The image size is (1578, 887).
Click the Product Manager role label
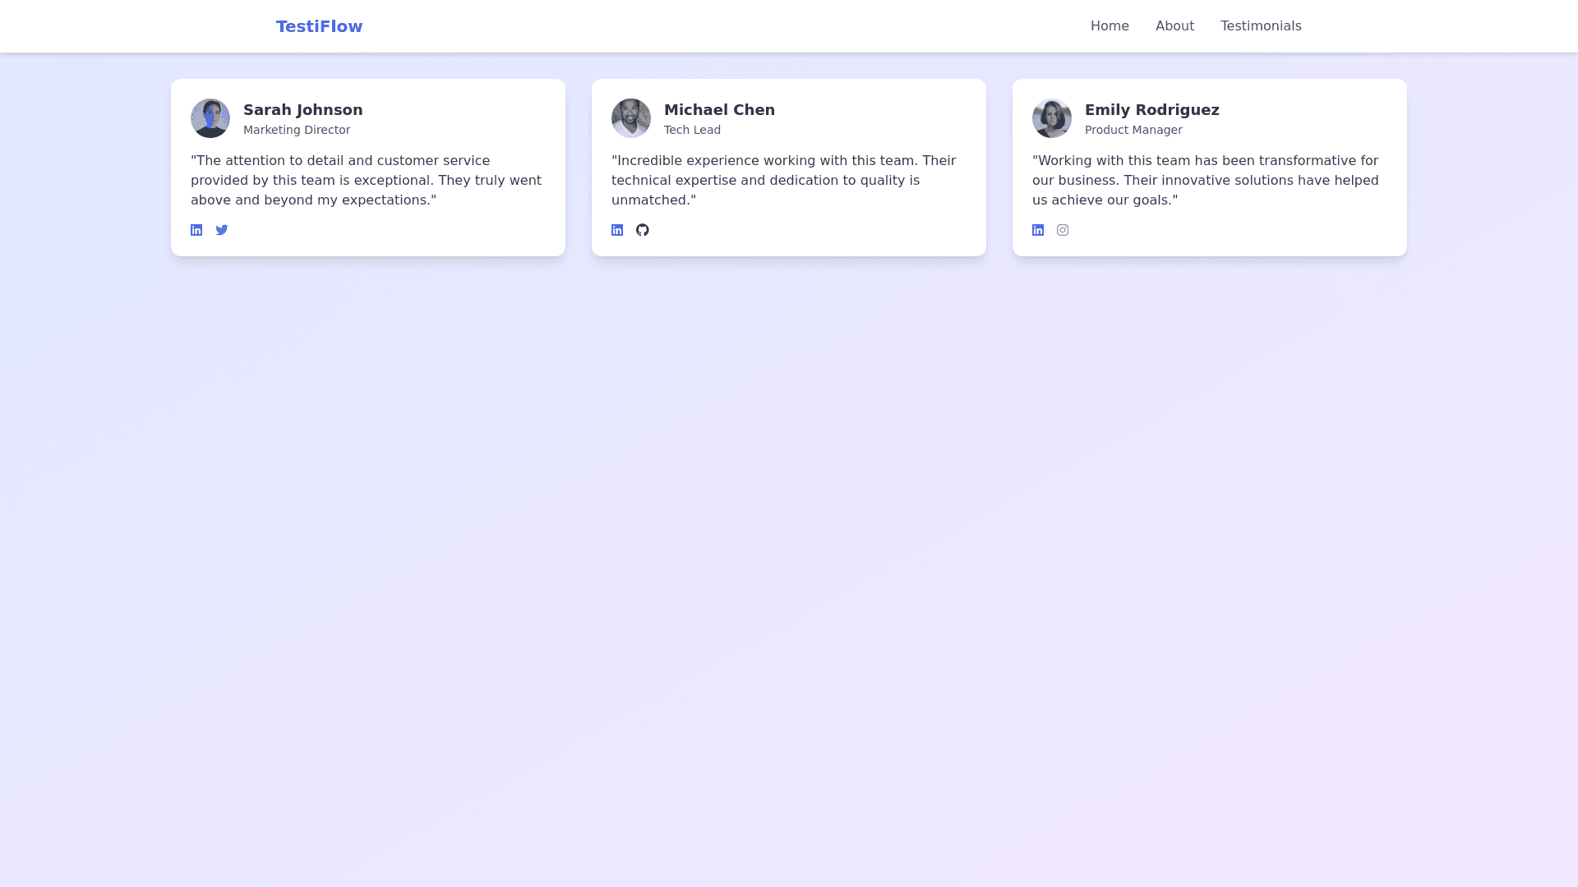pos(1133,130)
